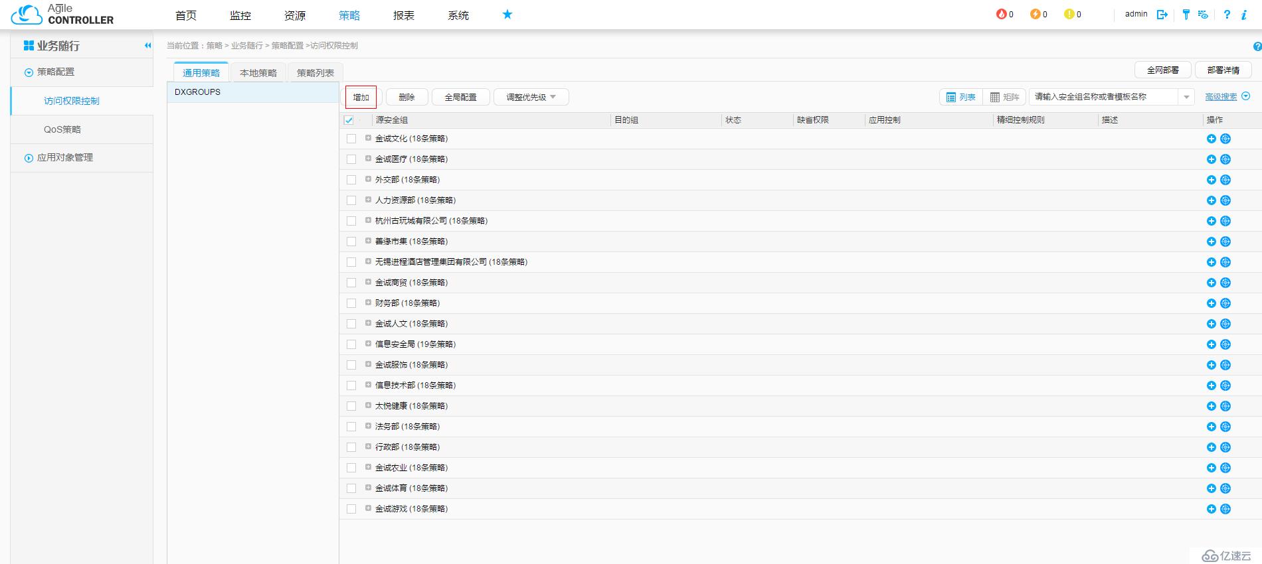This screenshot has height=564, width=1262.
Task: Click the add icon for 杭州古玩城有限公司 row
Action: coord(1211,221)
